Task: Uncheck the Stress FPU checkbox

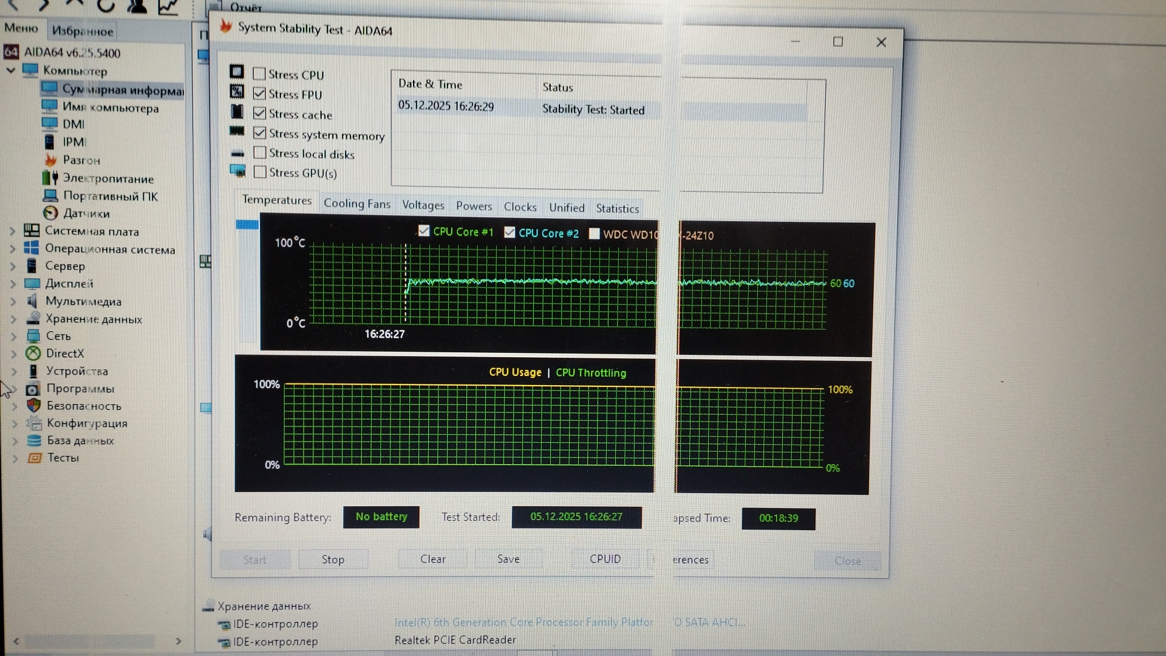Action: (x=259, y=94)
